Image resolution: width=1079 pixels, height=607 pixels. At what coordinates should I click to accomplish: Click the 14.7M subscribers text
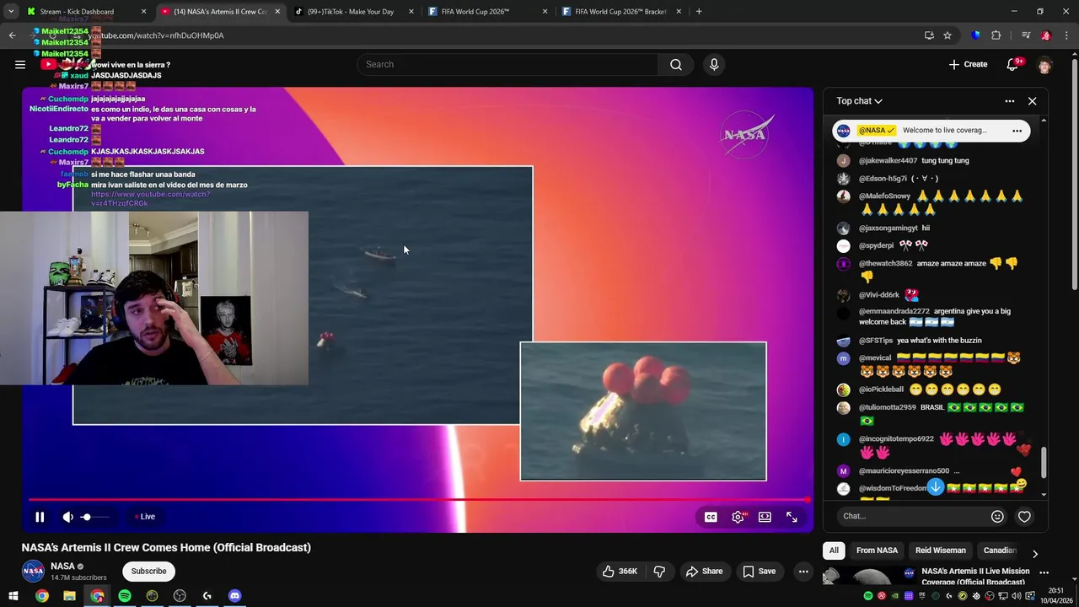coord(78,577)
